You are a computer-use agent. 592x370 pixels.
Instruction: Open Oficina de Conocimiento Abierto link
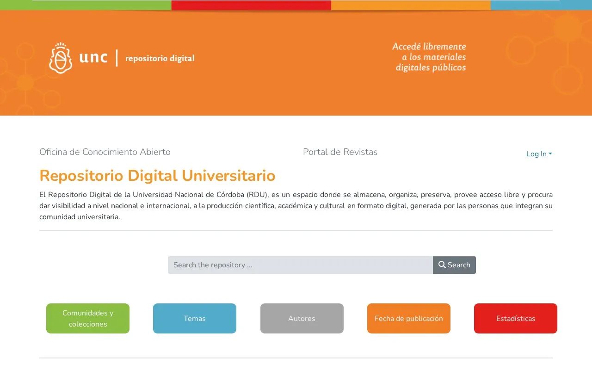(105, 152)
